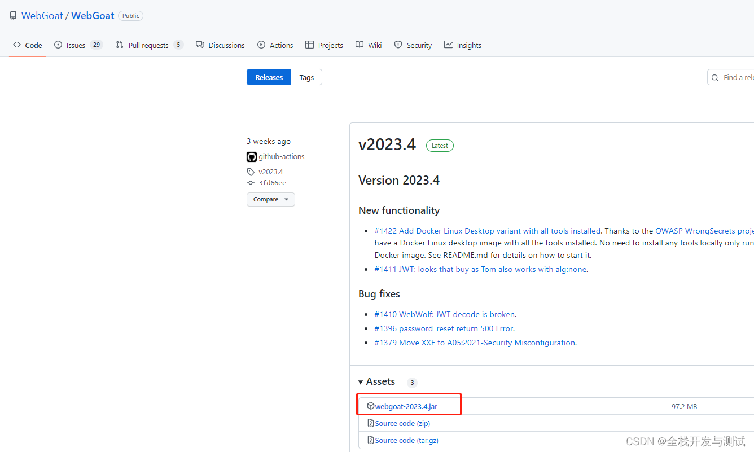Download webgoat-2023.4.jar
754x452 pixels.
click(406, 406)
